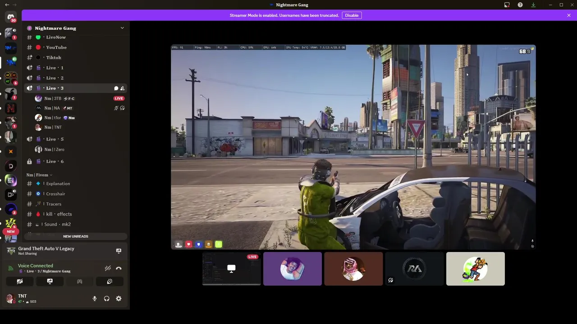Open the server folder with four icons

11,78
